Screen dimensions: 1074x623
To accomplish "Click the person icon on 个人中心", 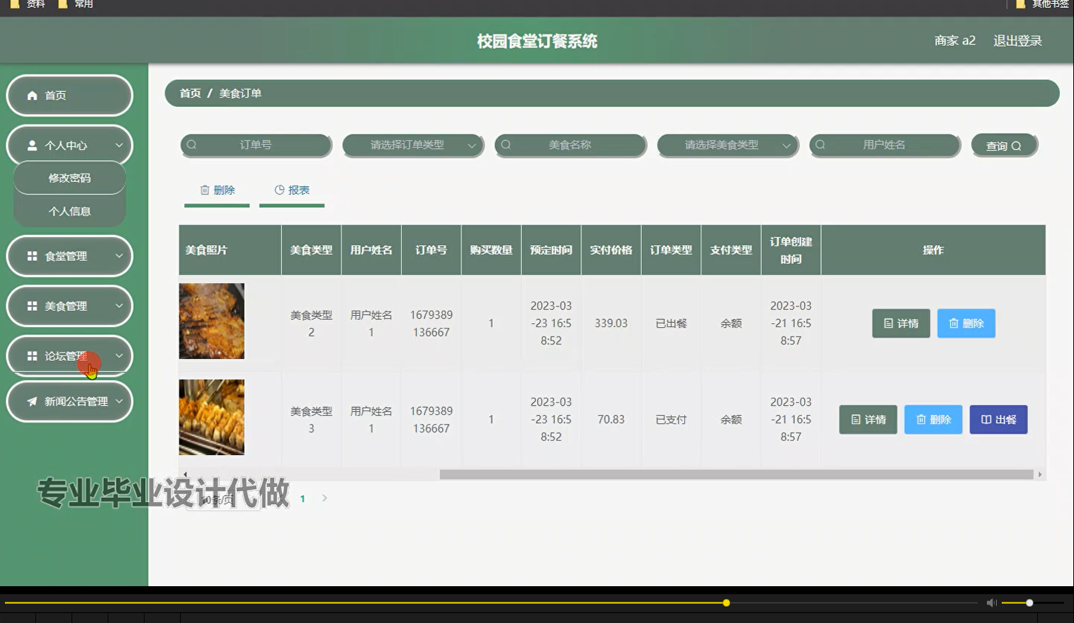I will [31, 144].
